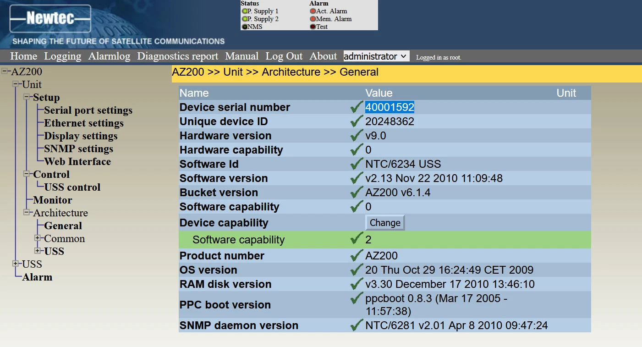The height and width of the screenshot is (347, 642).
Task: Click the Name column header
Action: coord(194,93)
